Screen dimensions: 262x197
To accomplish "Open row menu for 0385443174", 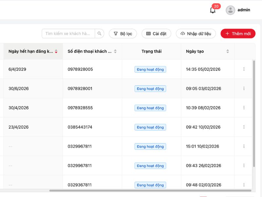I will coord(244,127).
